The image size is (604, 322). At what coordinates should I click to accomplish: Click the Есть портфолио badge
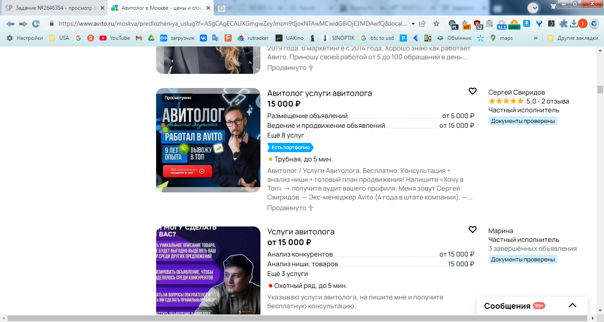pos(290,147)
